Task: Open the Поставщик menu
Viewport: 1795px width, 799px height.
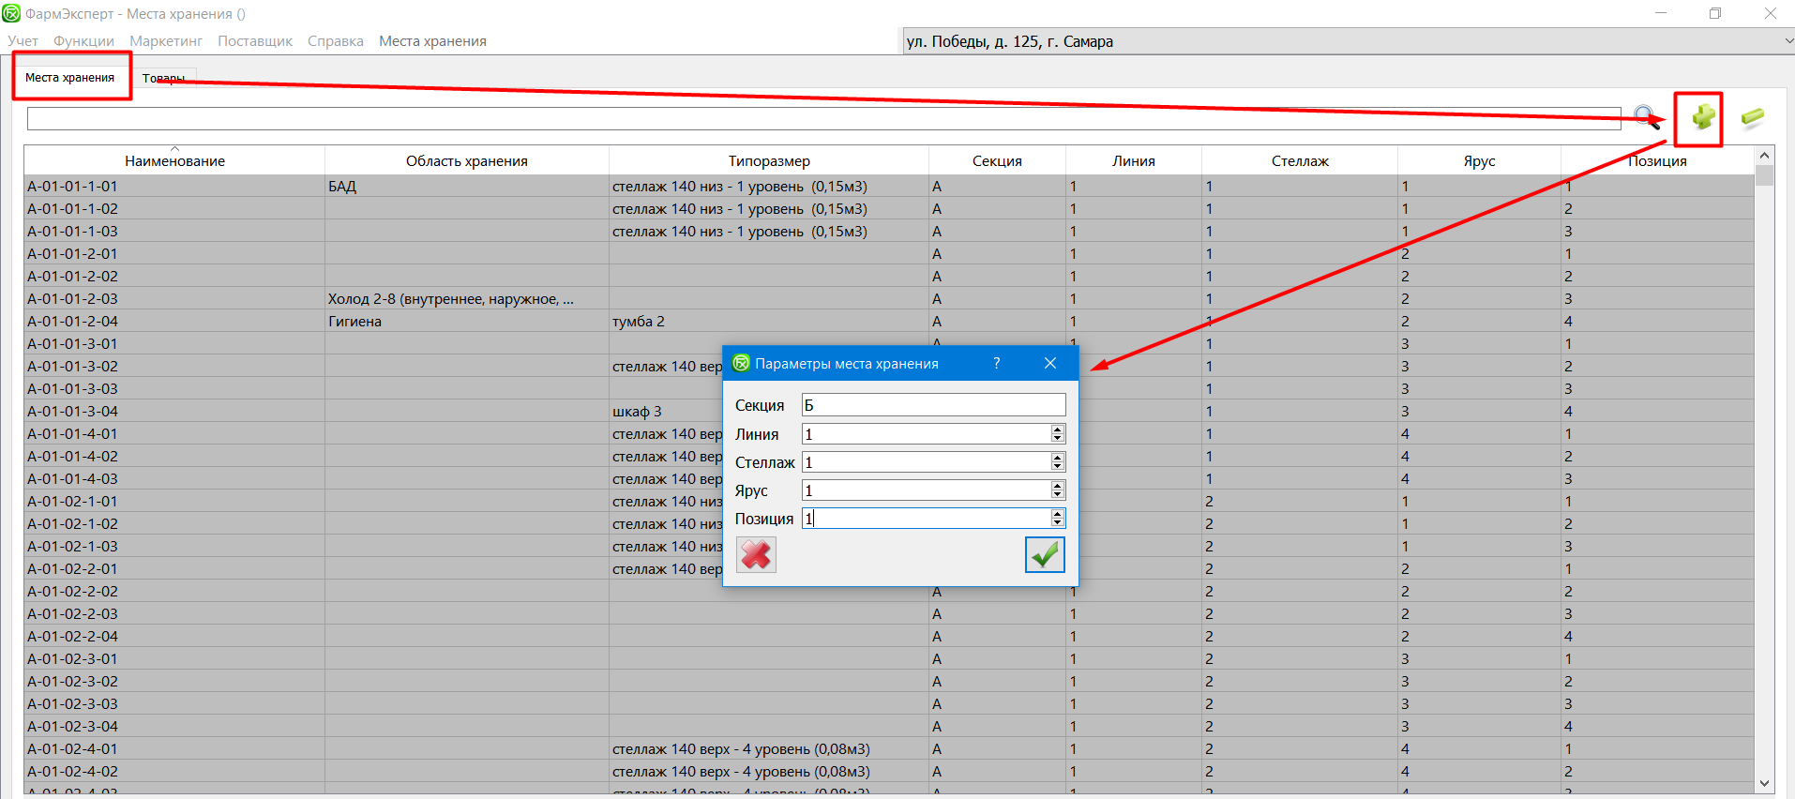Action: click(x=255, y=41)
